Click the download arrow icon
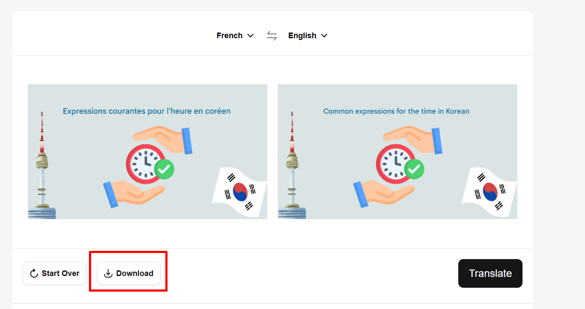585x309 pixels. [108, 273]
